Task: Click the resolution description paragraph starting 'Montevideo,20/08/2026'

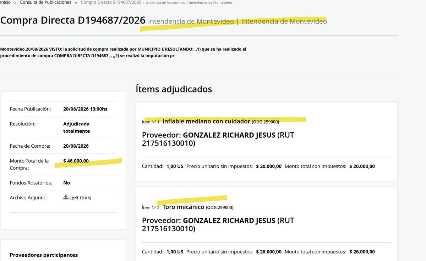Action: click(123, 52)
